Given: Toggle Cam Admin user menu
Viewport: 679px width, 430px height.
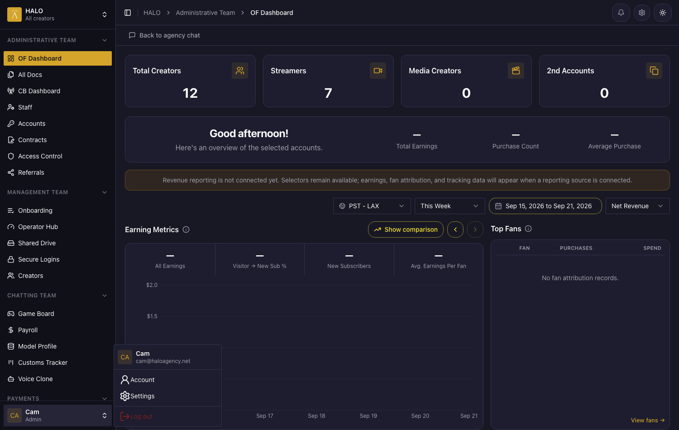Looking at the screenshot, I should tap(57, 416).
